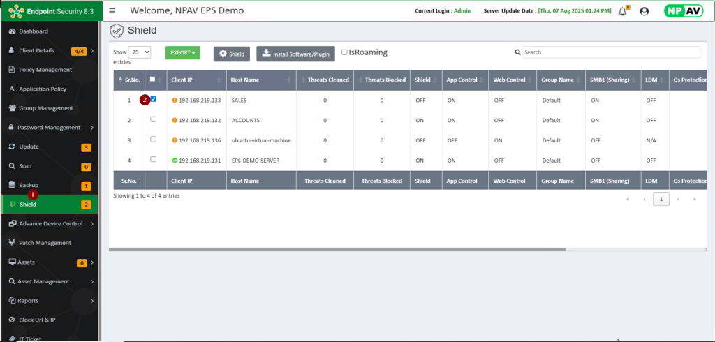Check the ACCOUNTS row checkbox
The height and width of the screenshot is (342, 715).
coord(153,119)
